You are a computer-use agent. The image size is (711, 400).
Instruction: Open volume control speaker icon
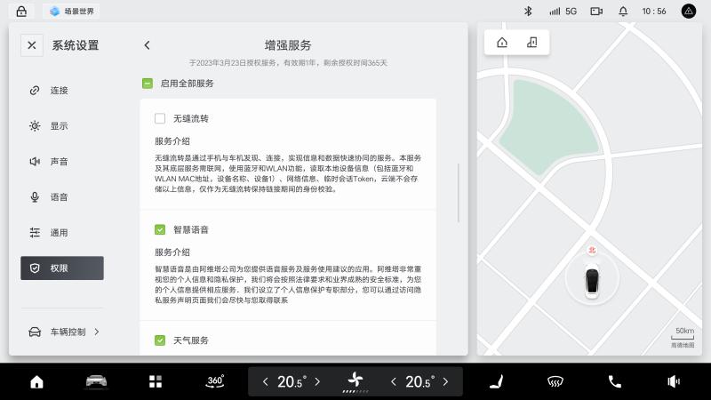[x=674, y=382]
